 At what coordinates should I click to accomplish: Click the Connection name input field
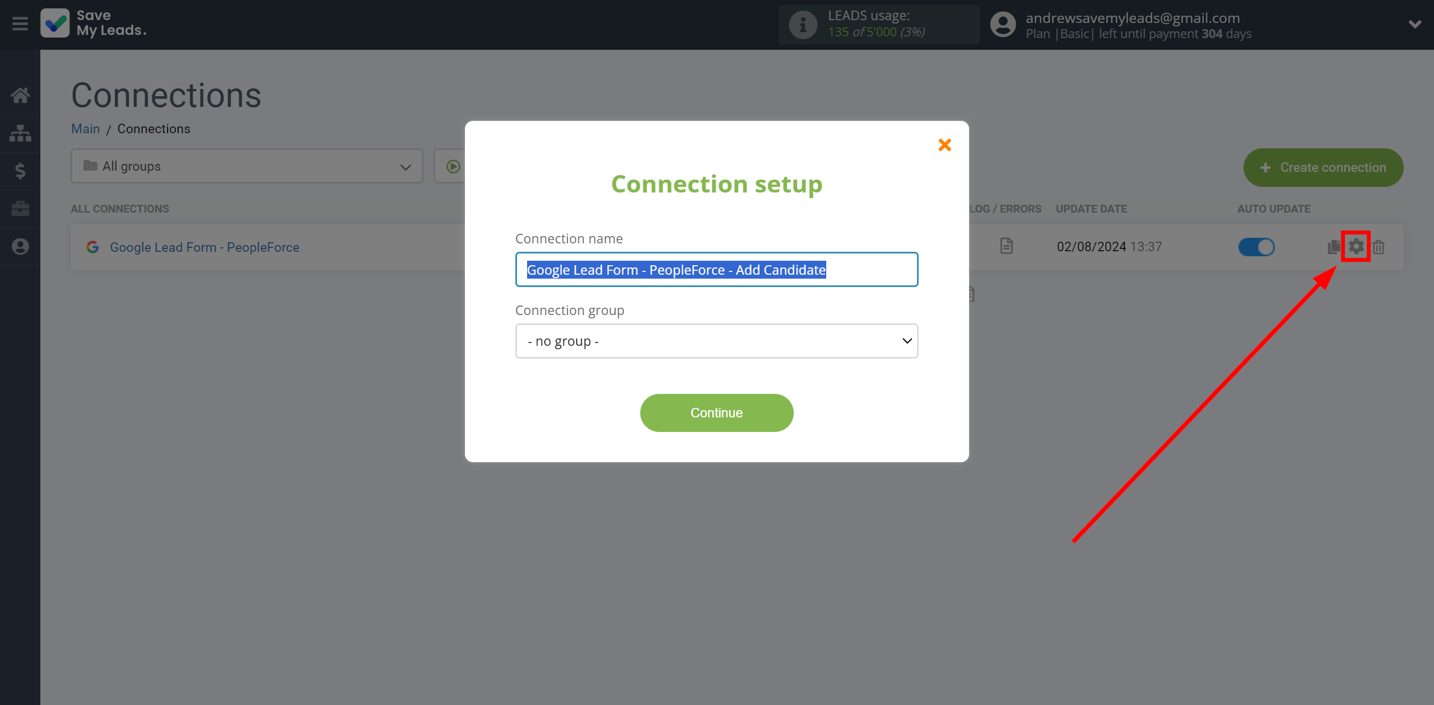pos(716,269)
